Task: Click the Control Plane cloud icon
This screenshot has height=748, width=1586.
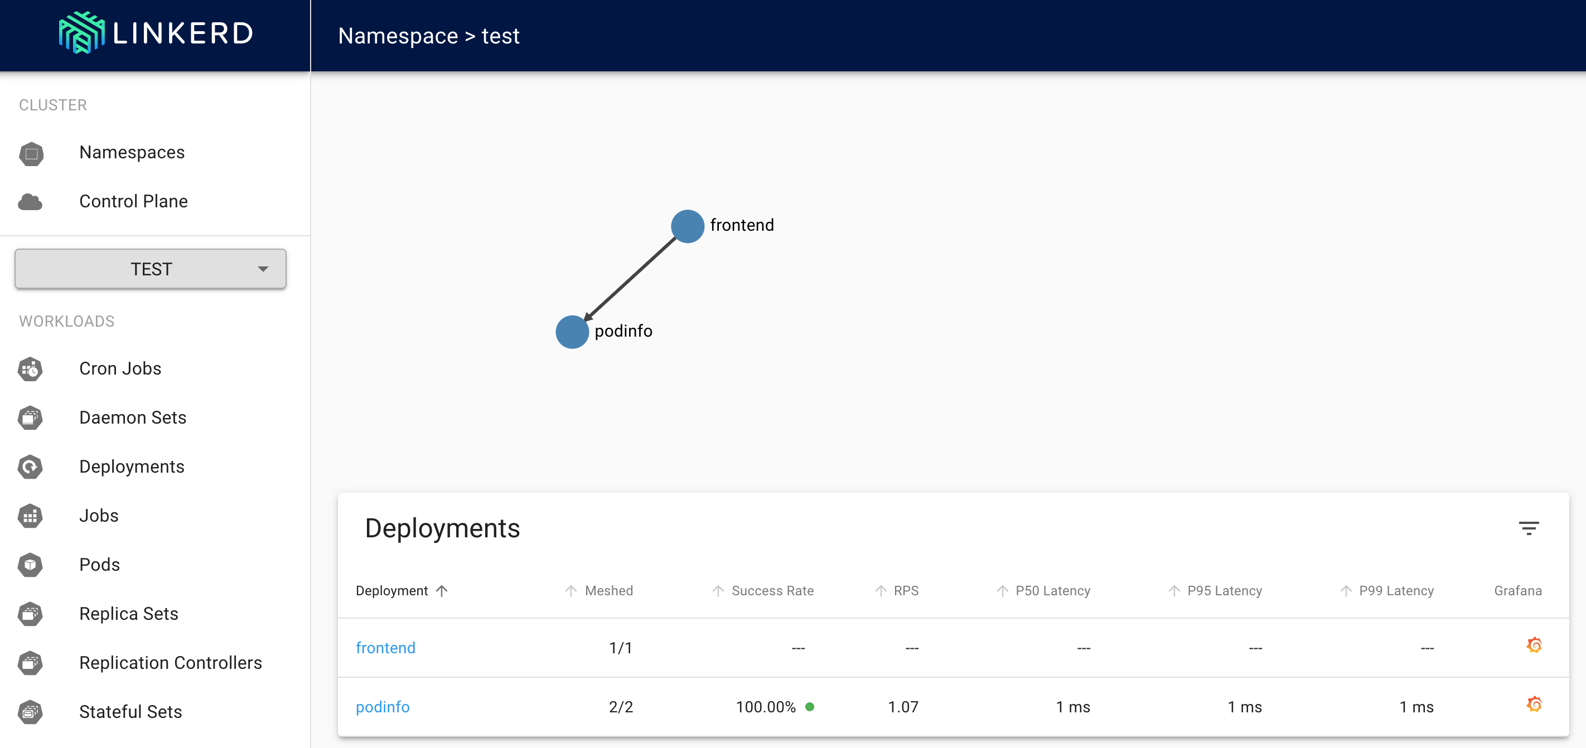Action: (30, 202)
